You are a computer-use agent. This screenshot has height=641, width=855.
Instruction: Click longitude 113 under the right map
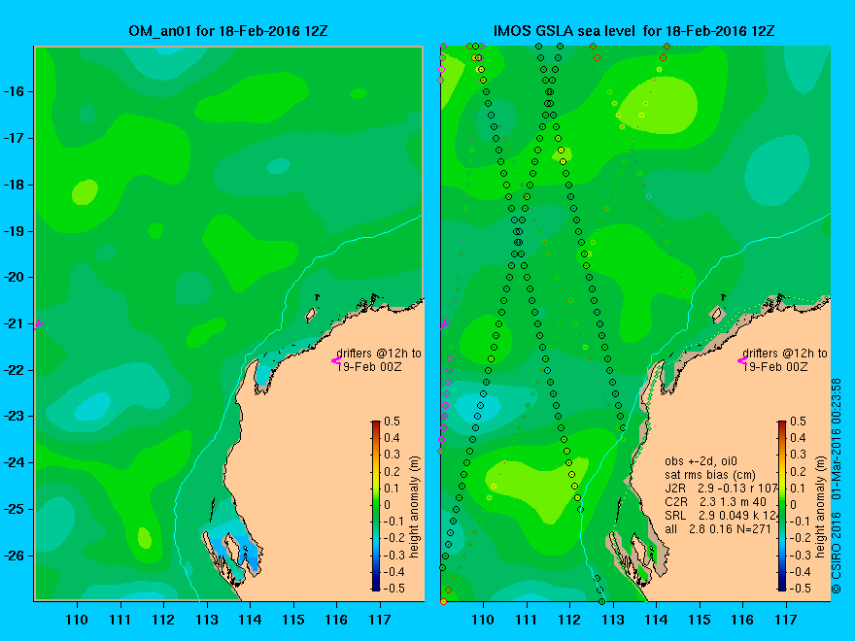(613, 620)
